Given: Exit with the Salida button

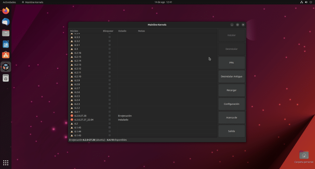Looking at the screenshot, I should pyautogui.click(x=231, y=131).
